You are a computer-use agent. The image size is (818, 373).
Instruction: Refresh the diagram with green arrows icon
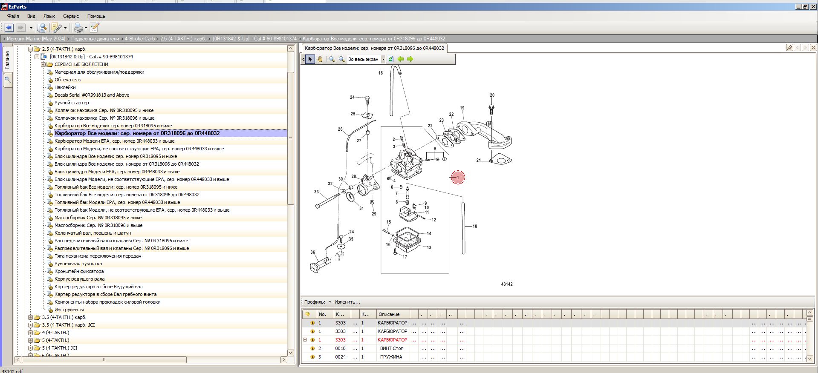tap(390, 59)
